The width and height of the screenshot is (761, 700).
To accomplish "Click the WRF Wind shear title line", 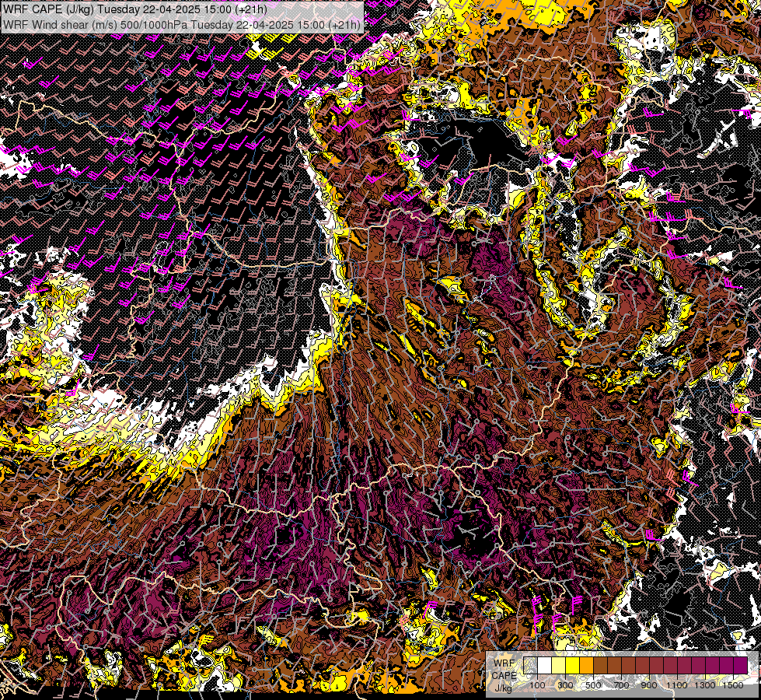I will click(182, 25).
